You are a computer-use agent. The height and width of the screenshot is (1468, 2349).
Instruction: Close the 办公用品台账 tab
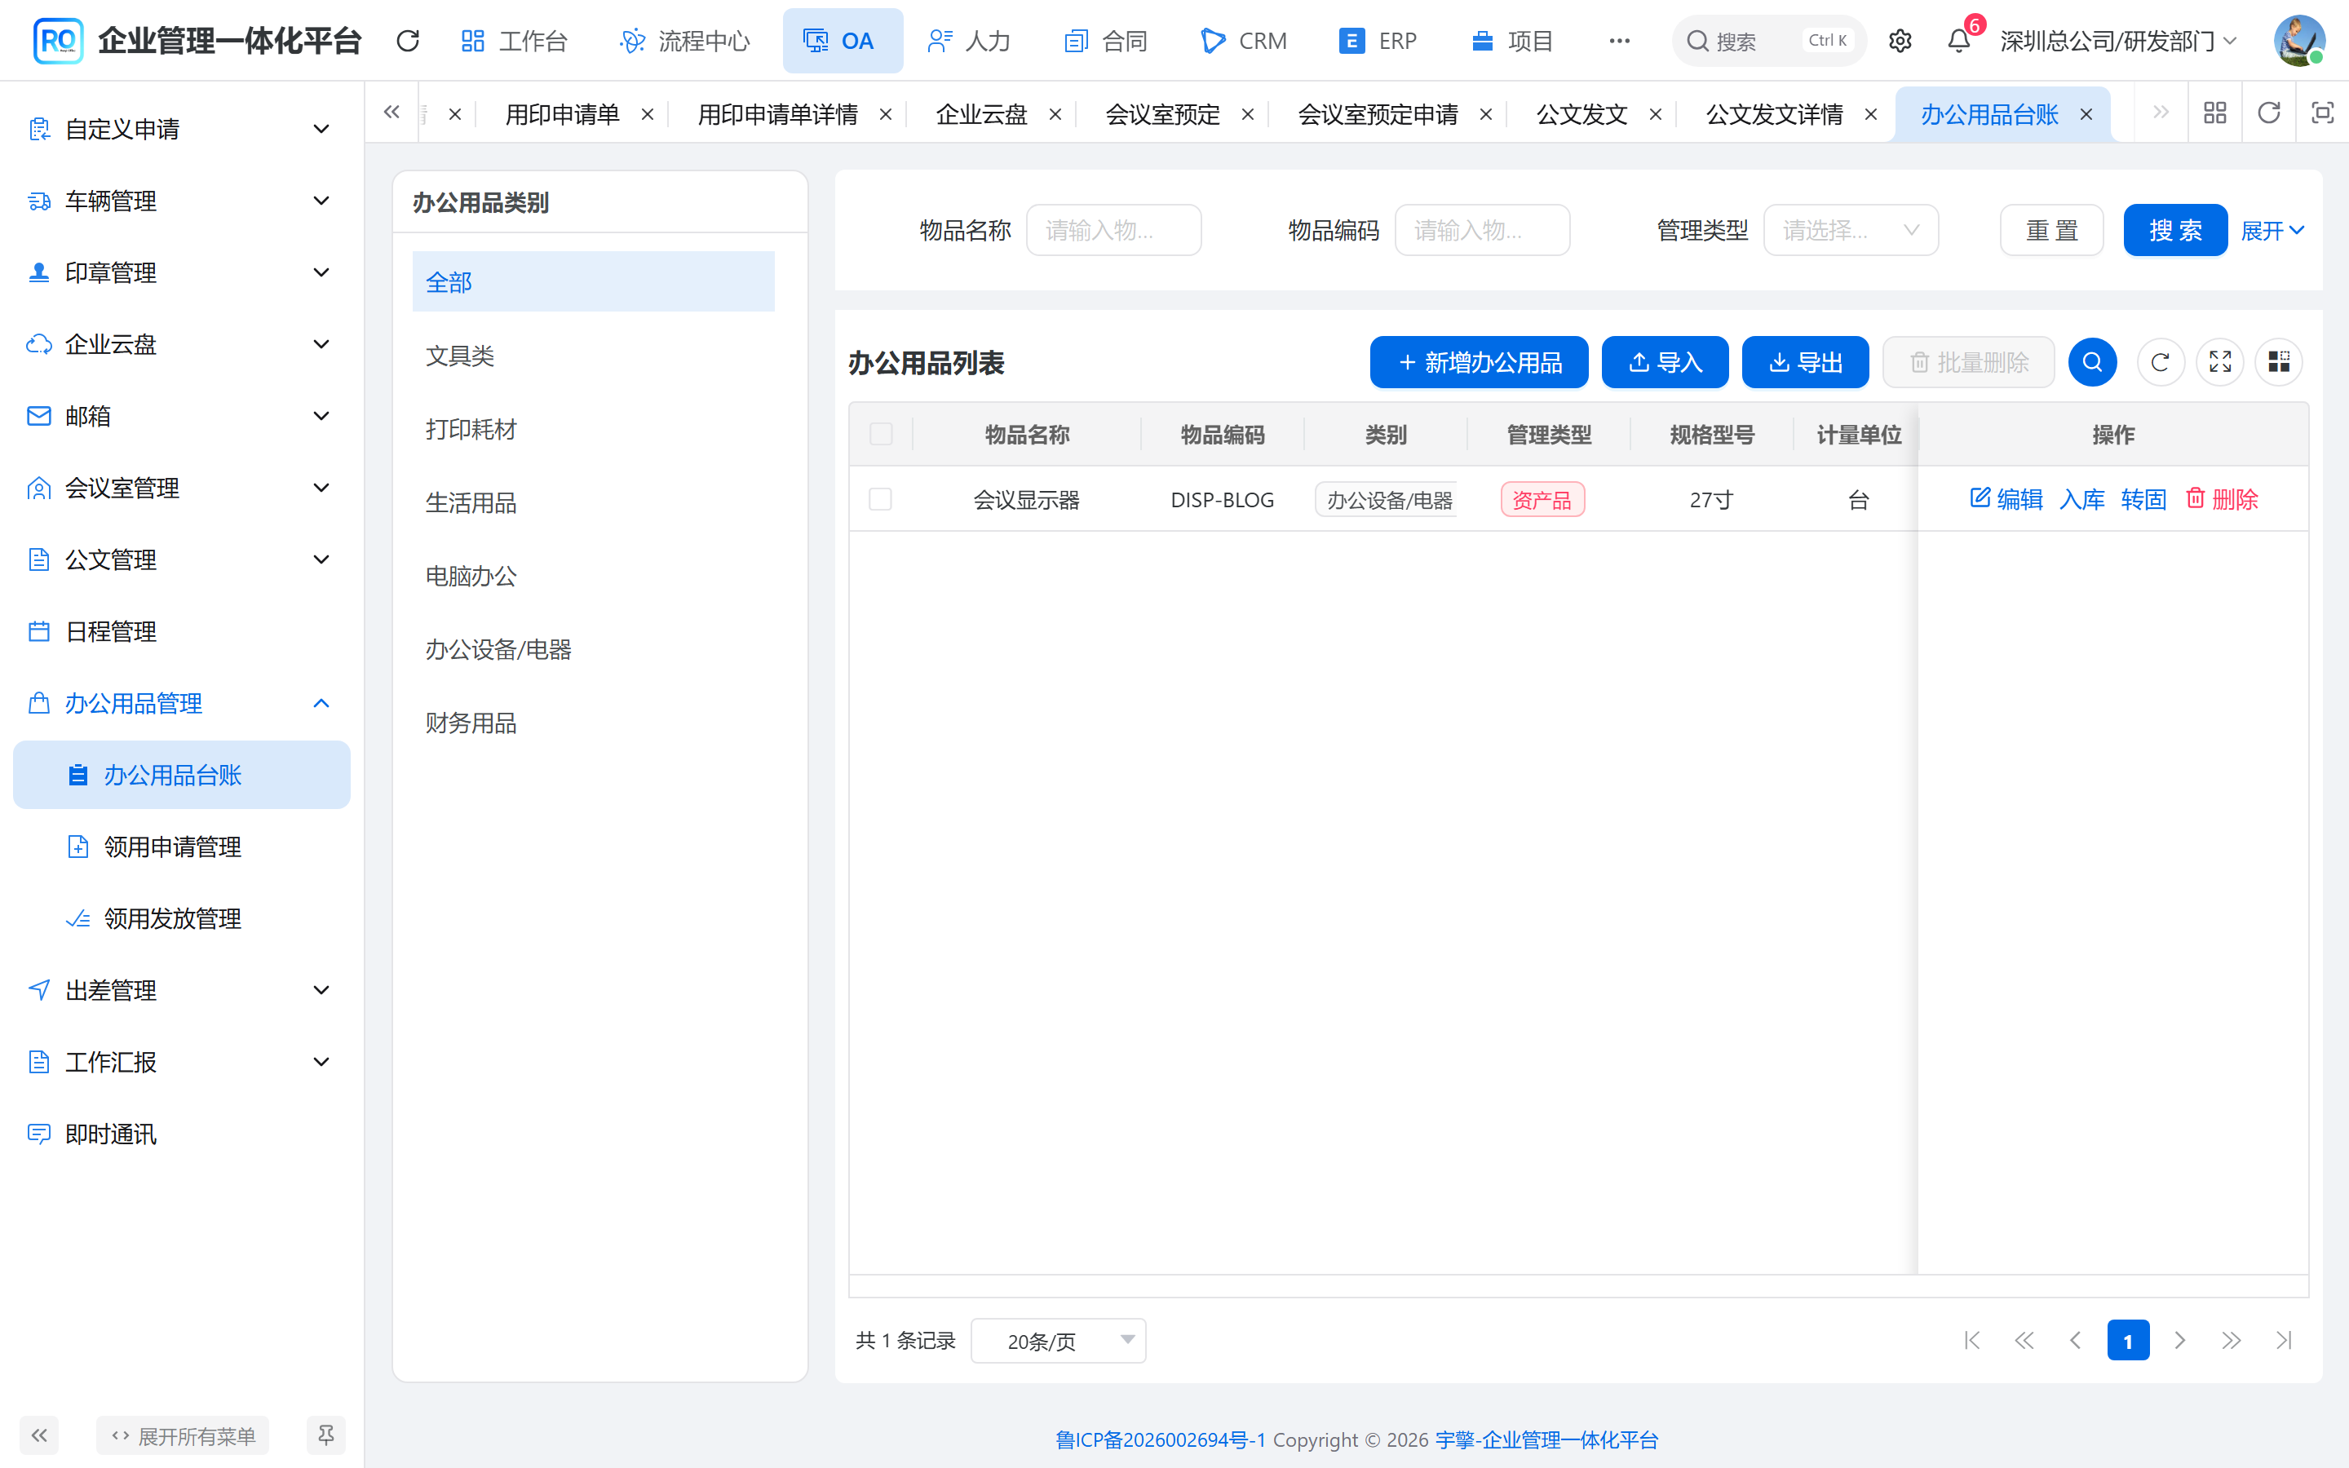(2086, 114)
